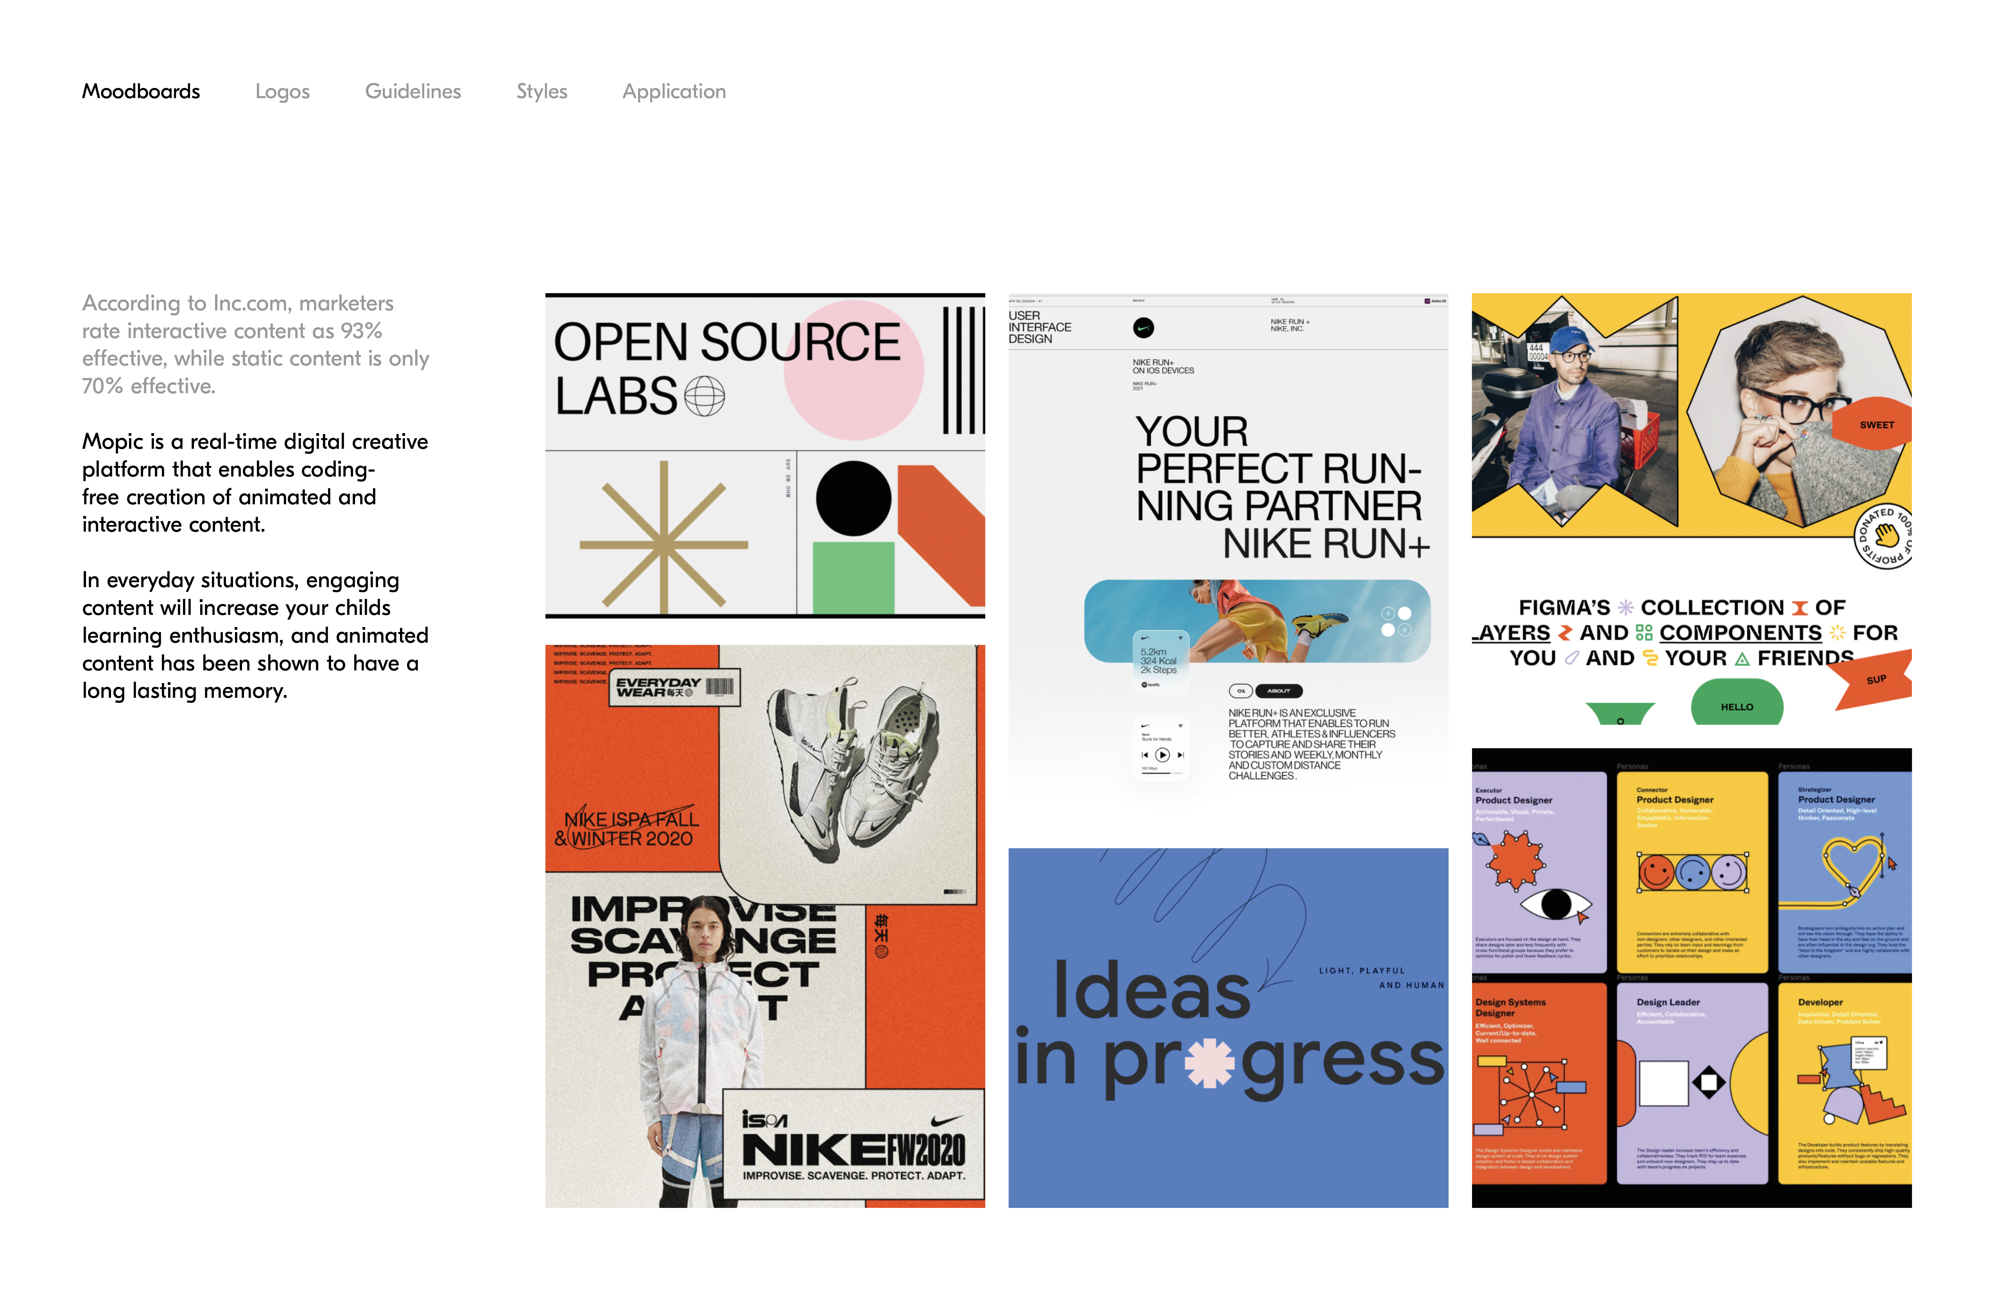Click 'USER INTERFACE DESIGN' text

pyautogui.click(x=1040, y=328)
